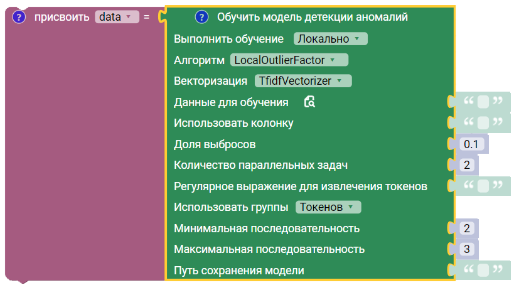This screenshot has width=519, height=290.
Task: Click the 'присвоить' label
Action: point(62,17)
